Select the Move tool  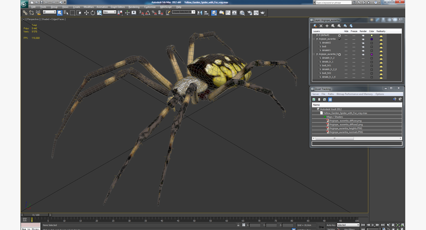pos(86,13)
